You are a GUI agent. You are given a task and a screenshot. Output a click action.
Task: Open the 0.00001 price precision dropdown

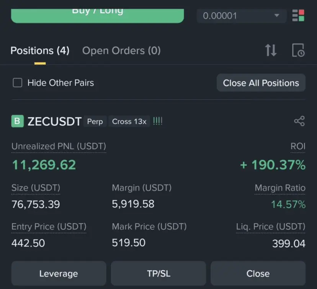tap(241, 16)
